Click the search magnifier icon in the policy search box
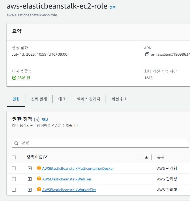 16,143
